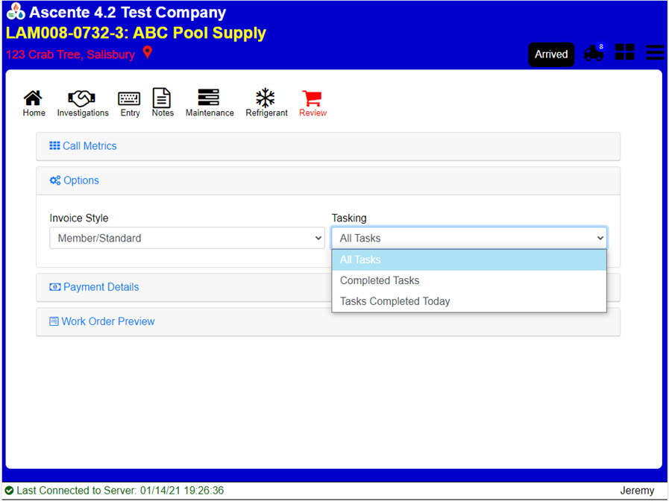Viewport: 669px width, 501px height.
Task: Open the Entry keyboard icon
Action: pyautogui.click(x=130, y=98)
